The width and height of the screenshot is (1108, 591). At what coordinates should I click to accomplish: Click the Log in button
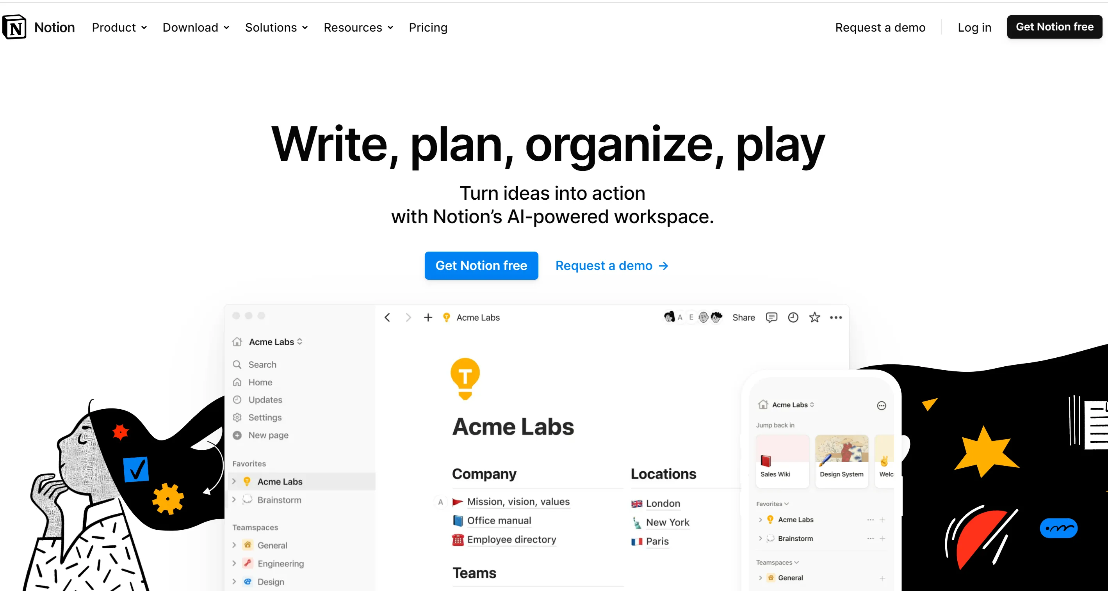[974, 27]
